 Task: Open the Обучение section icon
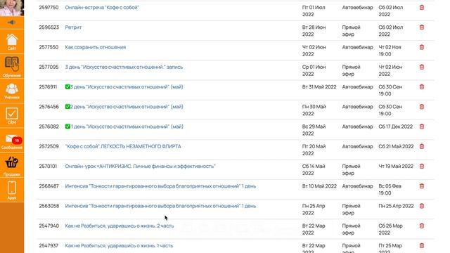[x=12, y=67]
